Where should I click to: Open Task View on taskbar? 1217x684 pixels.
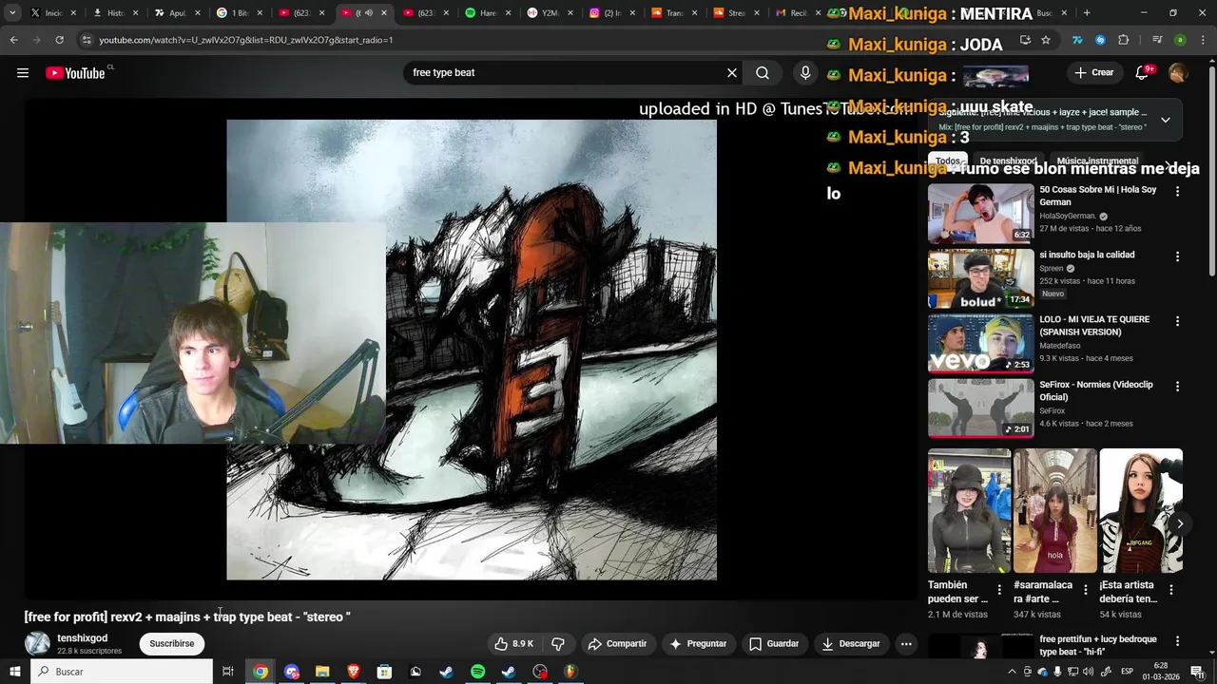tap(228, 672)
